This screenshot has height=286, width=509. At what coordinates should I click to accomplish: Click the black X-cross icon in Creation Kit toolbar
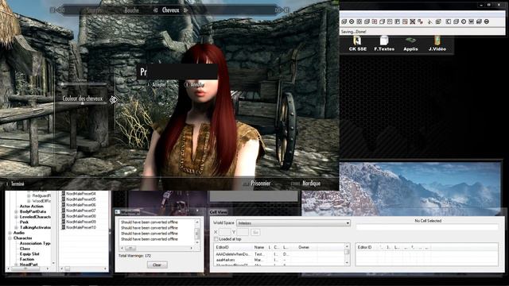(x=412, y=21)
